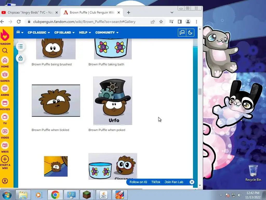Screen dimensions: 266x200
Task: Open Chrome profile avatar
Action: pos(188,22)
